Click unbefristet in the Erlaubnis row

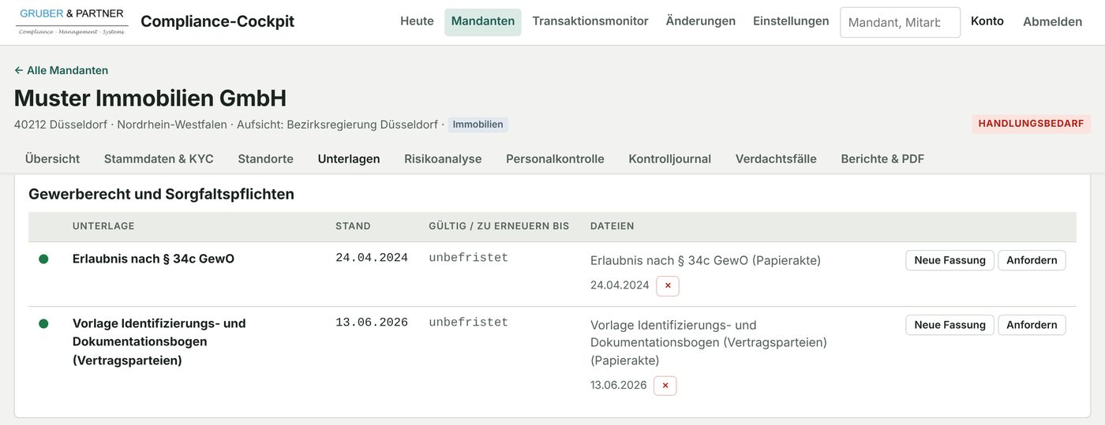click(x=469, y=258)
